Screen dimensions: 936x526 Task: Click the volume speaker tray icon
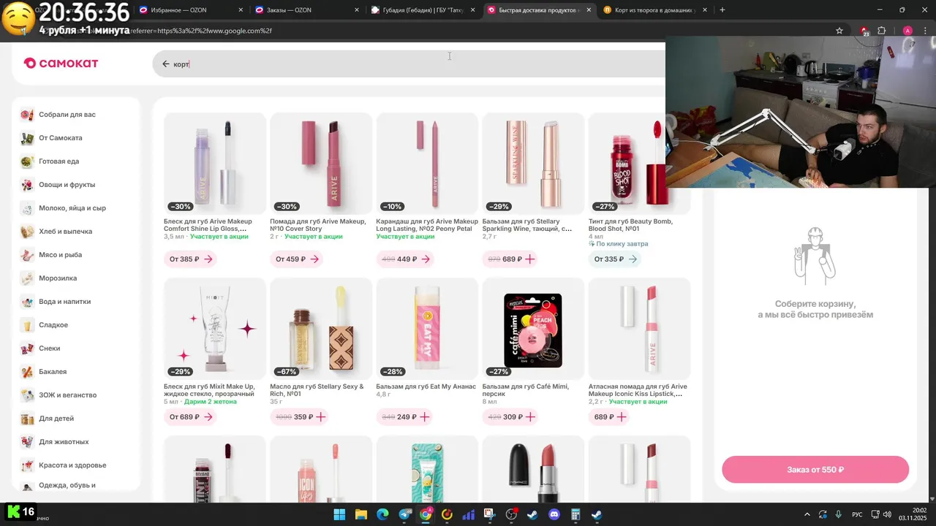click(x=887, y=514)
